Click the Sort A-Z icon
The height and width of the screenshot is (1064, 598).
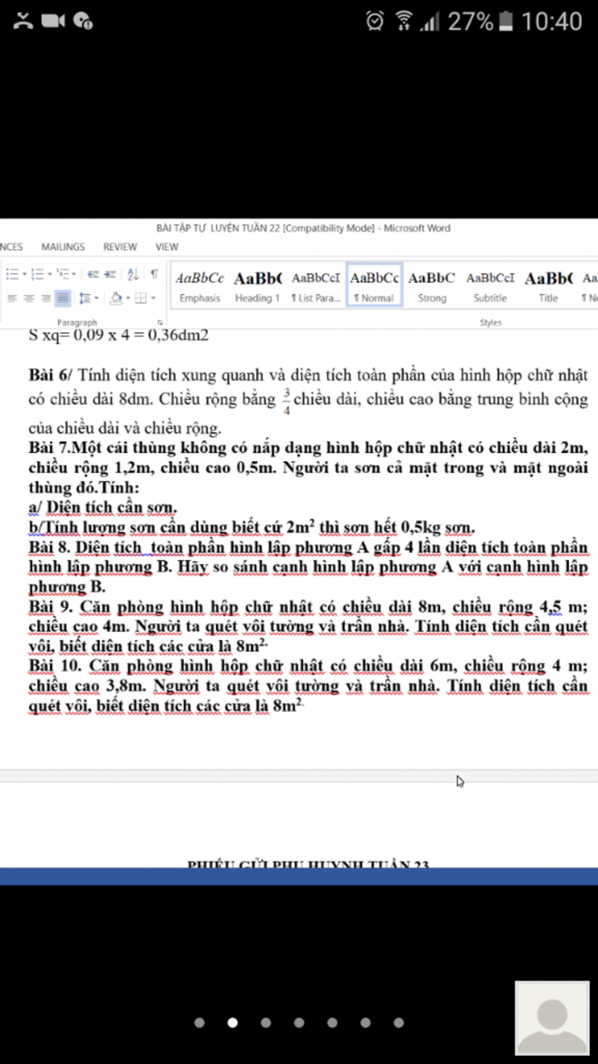[133, 274]
